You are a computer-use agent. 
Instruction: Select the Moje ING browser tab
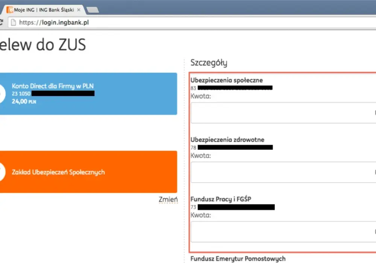(x=43, y=10)
